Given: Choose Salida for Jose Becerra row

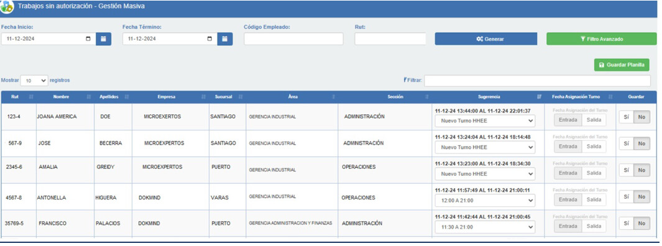Looking at the screenshot, I should click(x=594, y=147).
